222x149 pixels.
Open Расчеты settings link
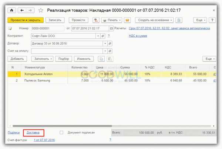(169, 28)
